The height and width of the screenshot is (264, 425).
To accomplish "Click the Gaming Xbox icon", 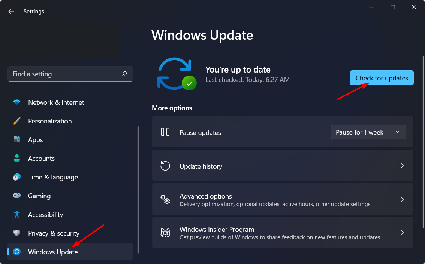I will tap(17, 196).
